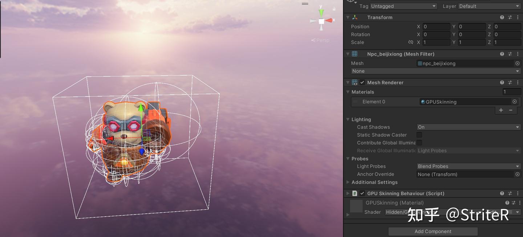The height and width of the screenshot is (237, 523).
Task: Open GPU Skinning Behaviour three-dot menu
Action: [x=518, y=193]
